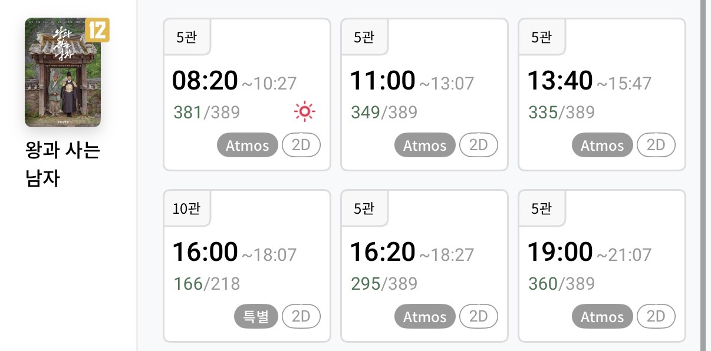
Task: Click Atmos badge on the 16:20 showing
Action: tap(424, 317)
